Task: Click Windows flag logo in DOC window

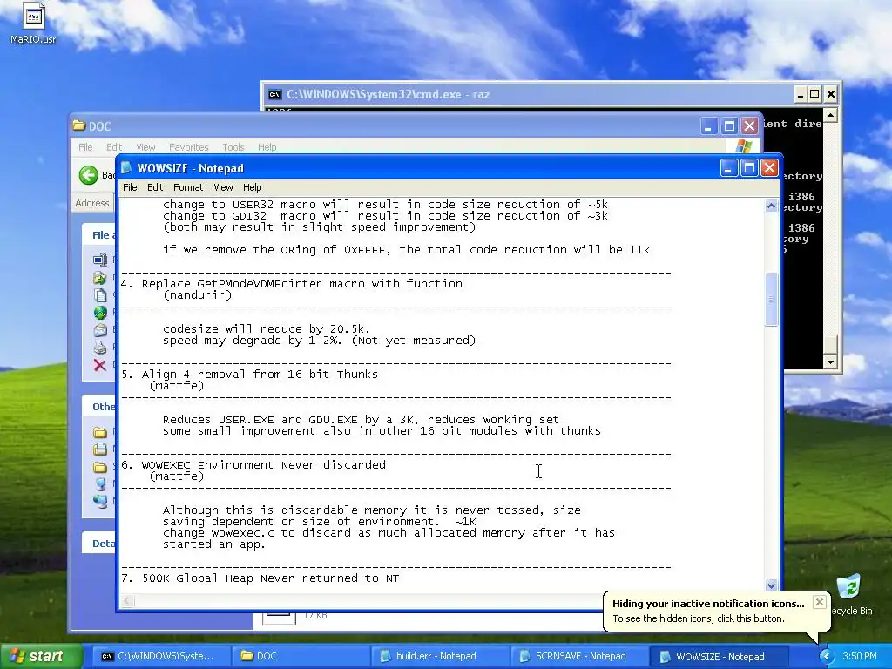Action: (x=743, y=146)
